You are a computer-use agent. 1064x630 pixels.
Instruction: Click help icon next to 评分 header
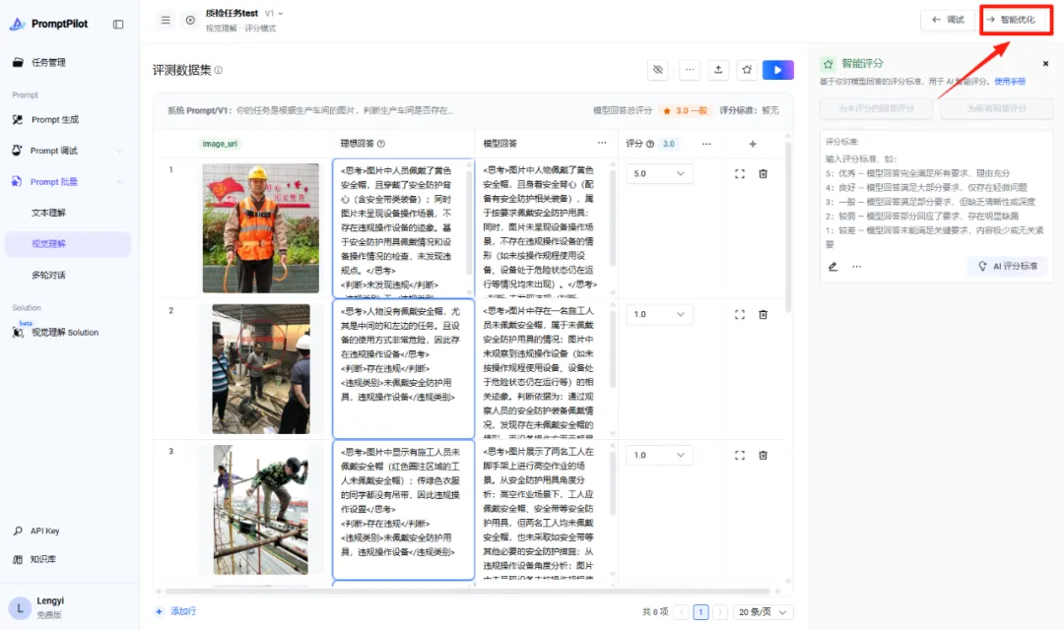[650, 144]
